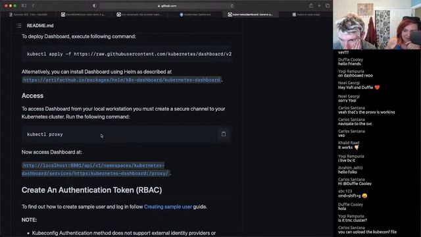Follow the Creating sample user link
This screenshot has height=237, width=421.
click(168, 207)
